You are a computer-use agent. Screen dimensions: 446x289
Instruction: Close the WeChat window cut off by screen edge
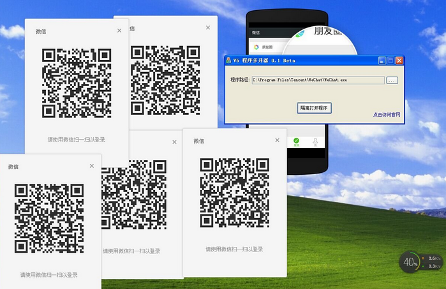(x=92, y=166)
